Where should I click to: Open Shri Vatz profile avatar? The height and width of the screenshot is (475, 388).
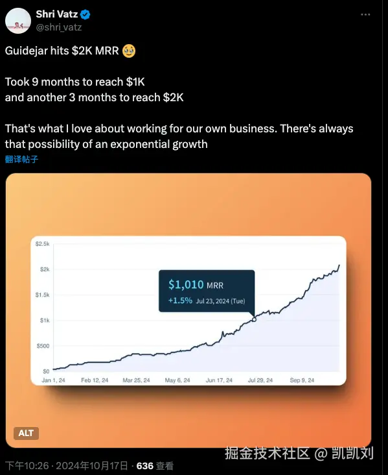point(18,21)
